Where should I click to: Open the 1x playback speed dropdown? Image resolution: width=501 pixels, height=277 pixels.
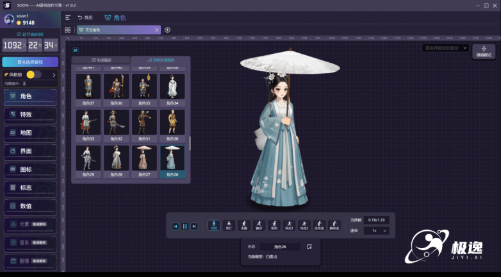point(376,231)
